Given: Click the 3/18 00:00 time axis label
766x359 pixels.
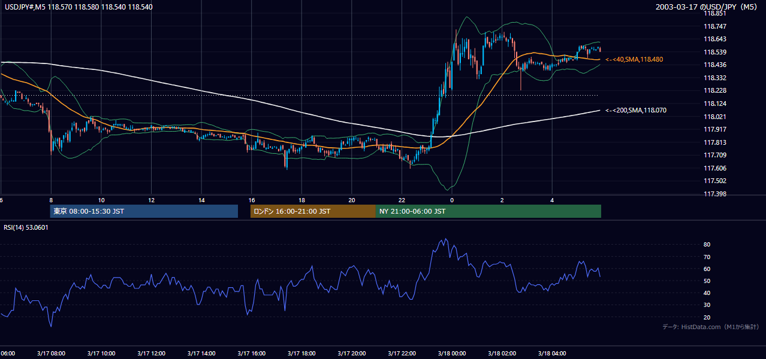Looking at the screenshot, I should pyautogui.click(x=452, y=353).
